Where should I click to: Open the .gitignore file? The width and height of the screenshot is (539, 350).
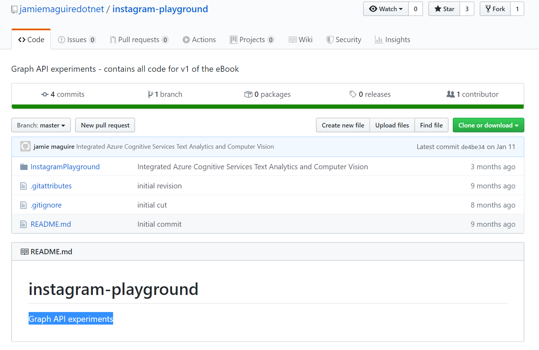click(x=46, y=205)
